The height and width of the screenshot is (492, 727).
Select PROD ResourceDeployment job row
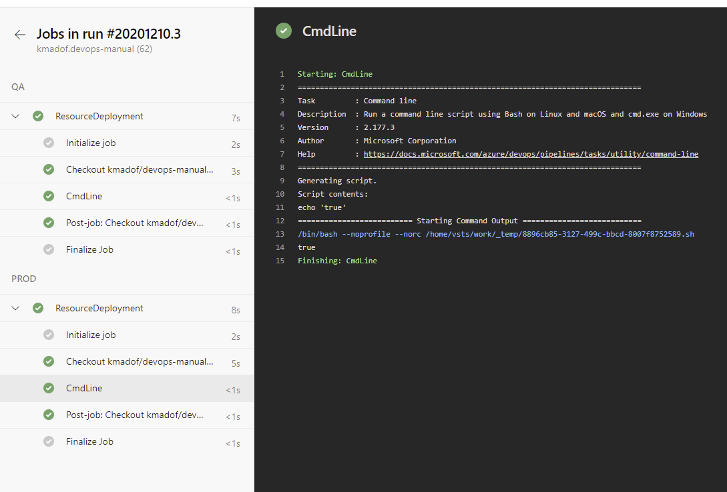[x=127, y=308]
